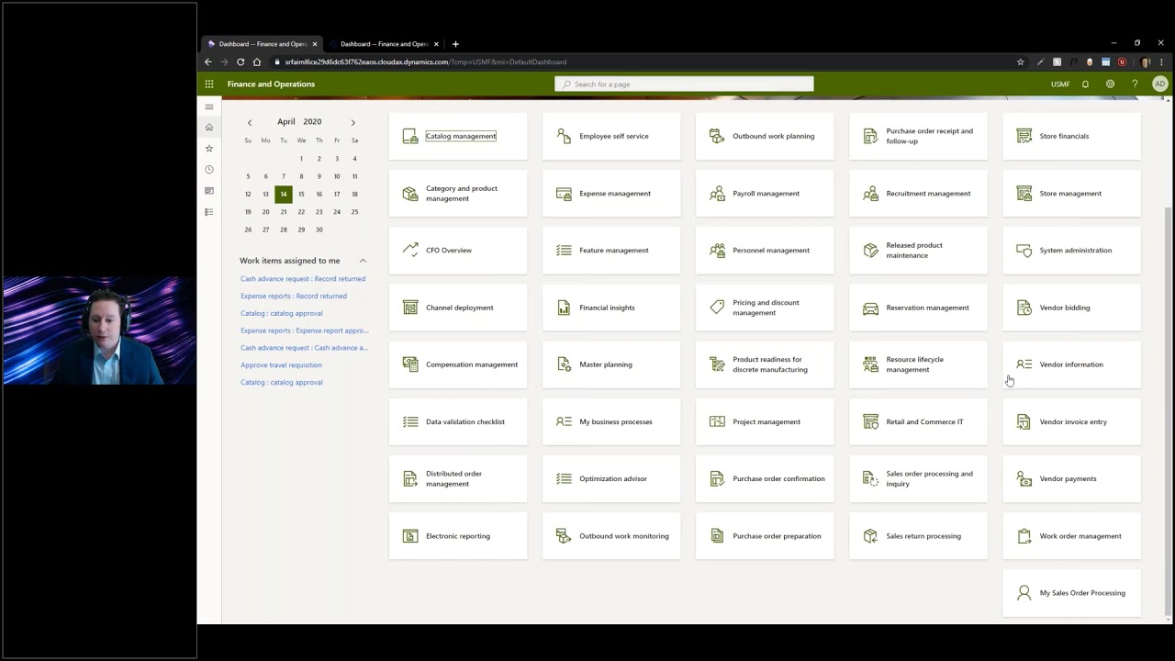This screenshot has width=1175, height=661.
Task: Click the browser address bar
Action: pos(643,62)
